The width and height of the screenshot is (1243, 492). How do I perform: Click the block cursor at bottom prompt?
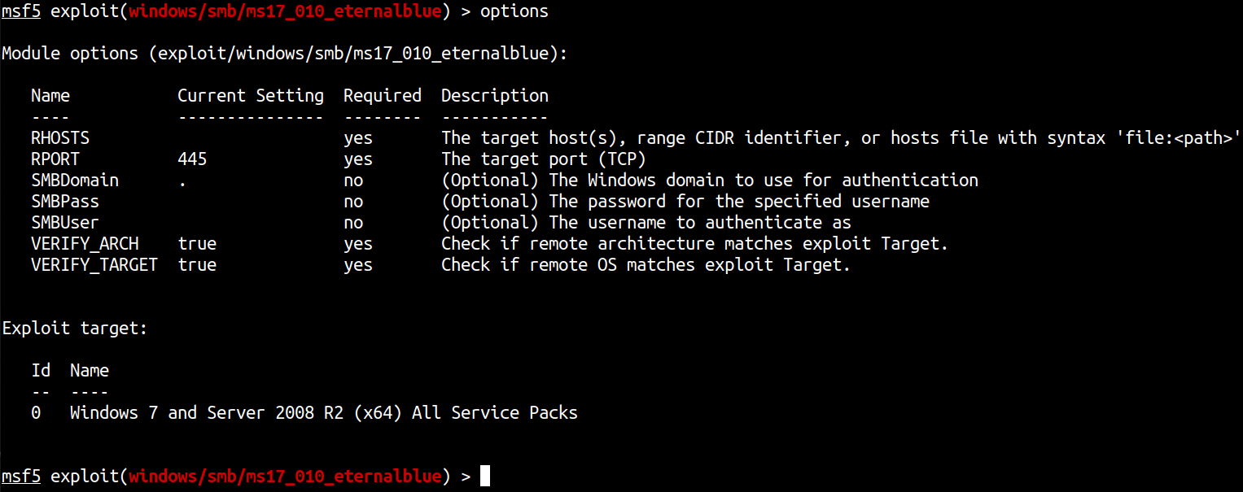point(485,476)
